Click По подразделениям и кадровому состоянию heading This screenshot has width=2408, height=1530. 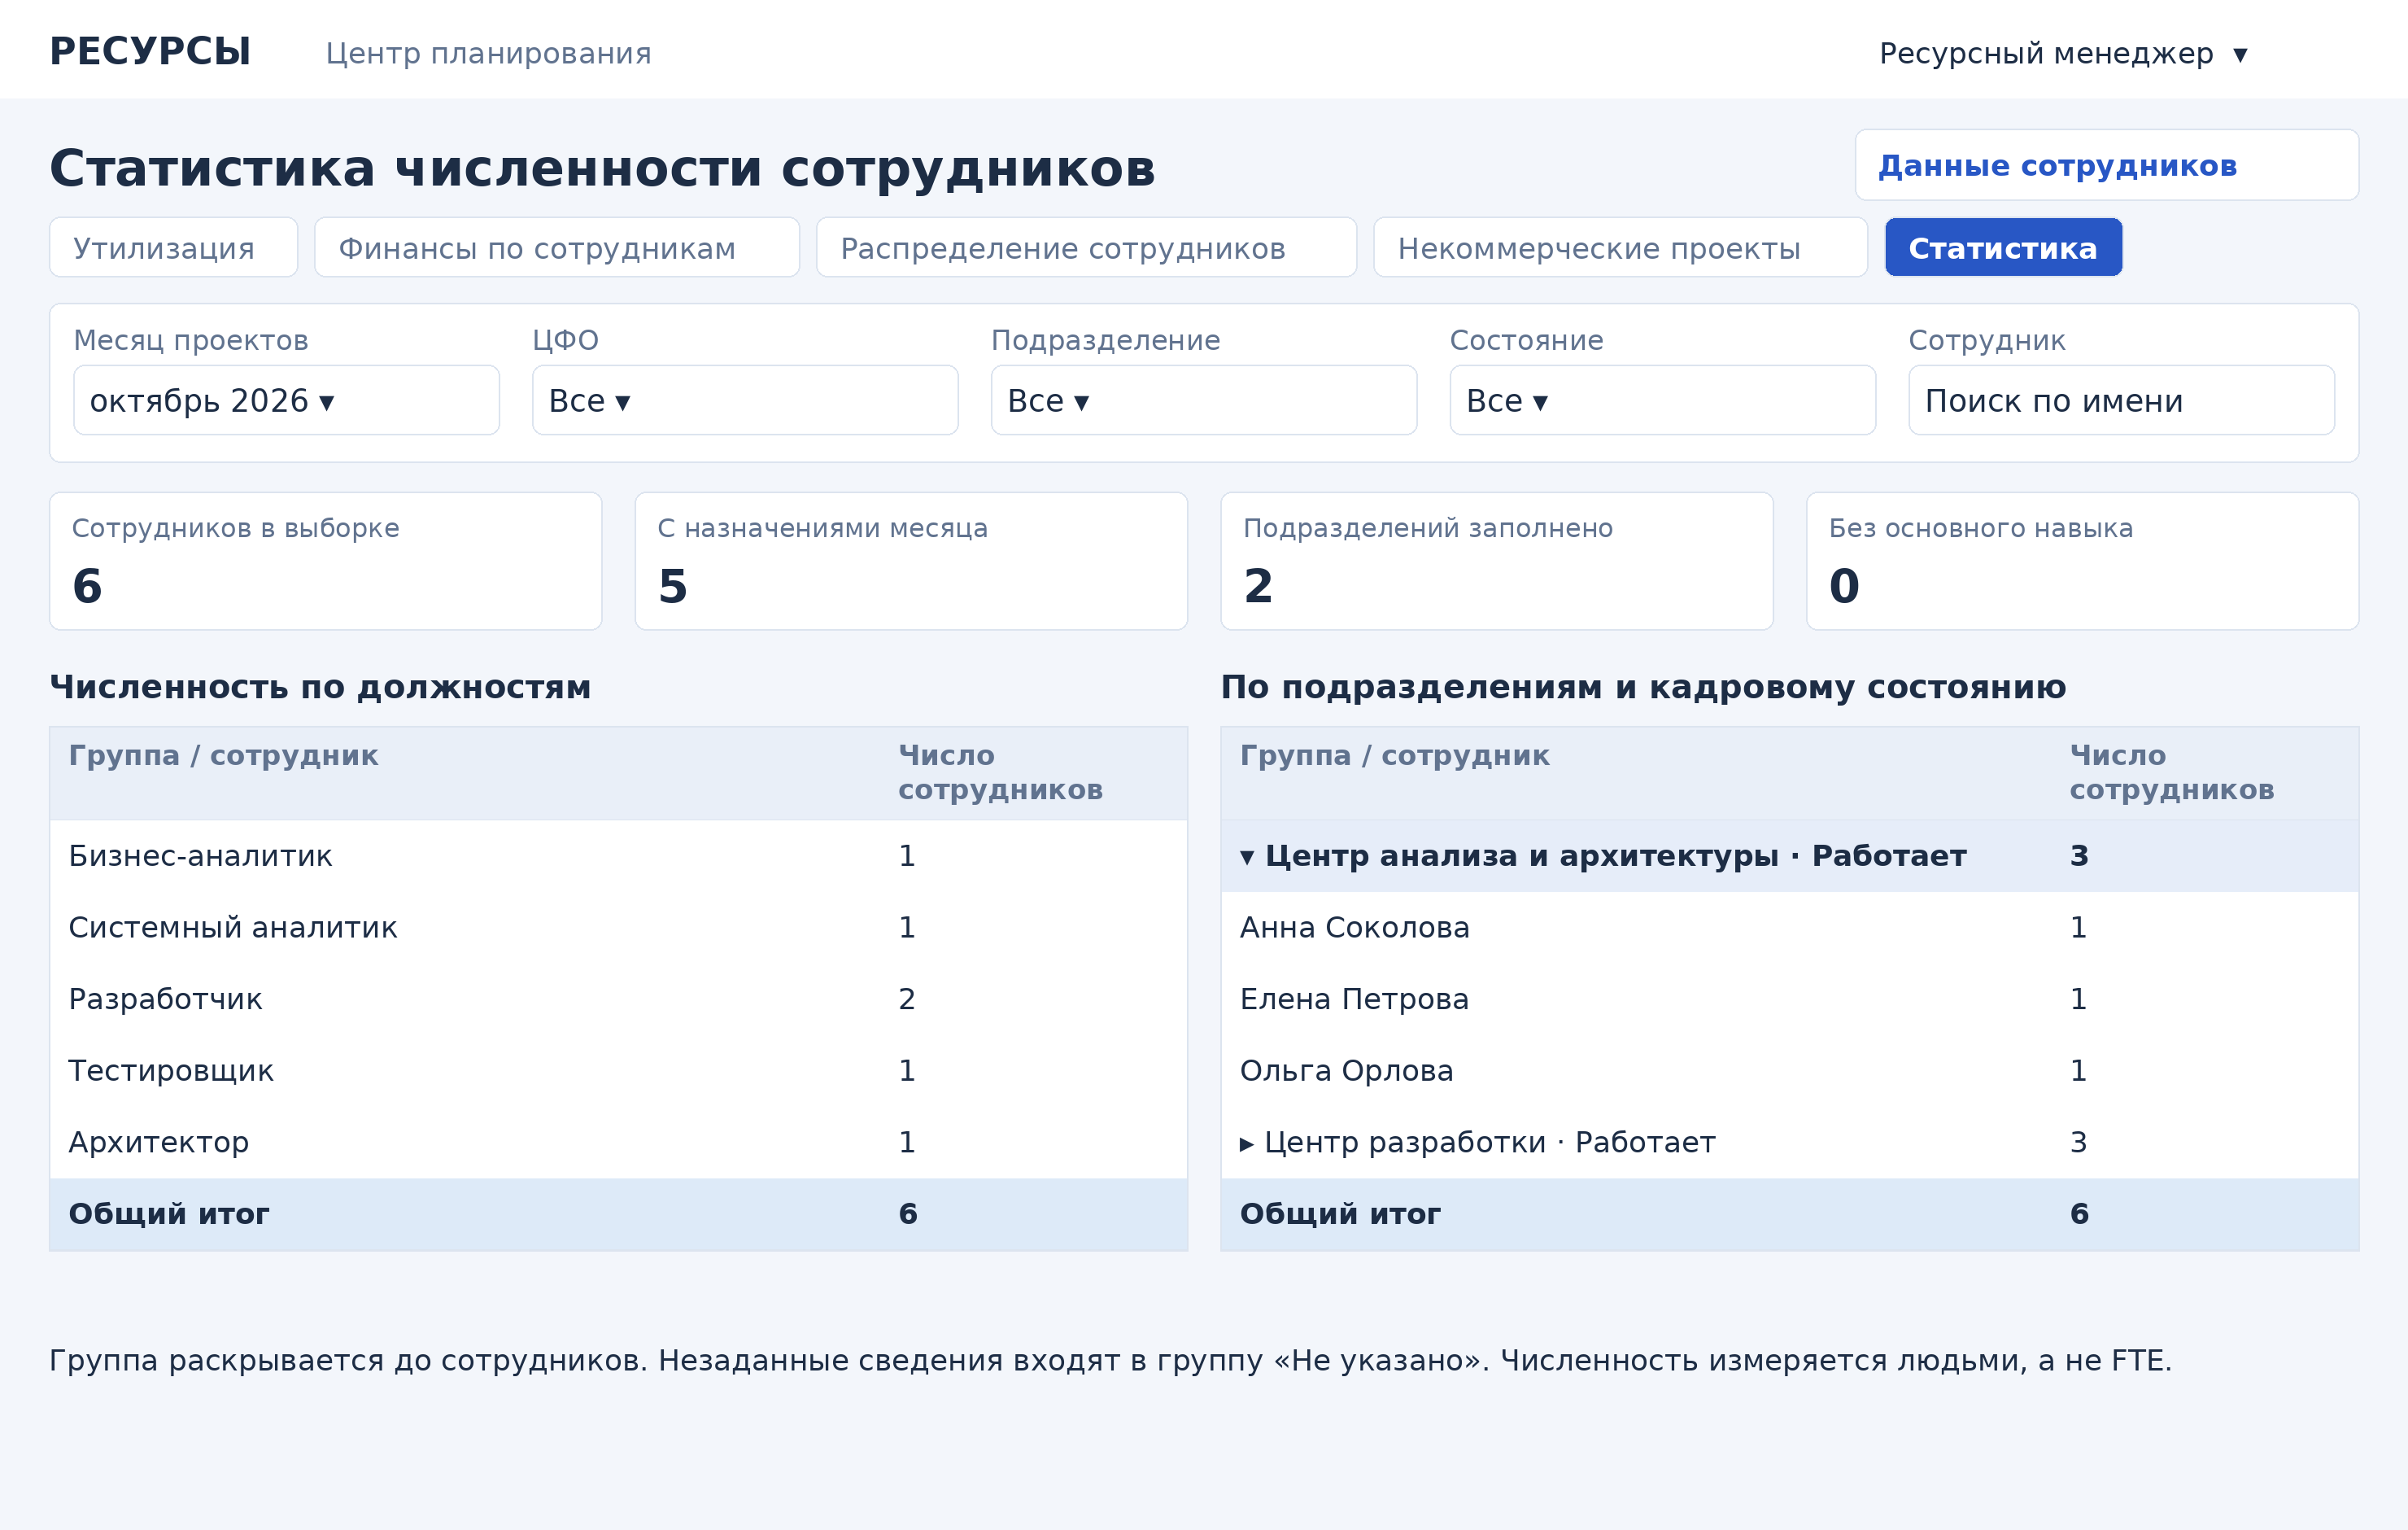pyautogui.click(x=1643, y=688)
